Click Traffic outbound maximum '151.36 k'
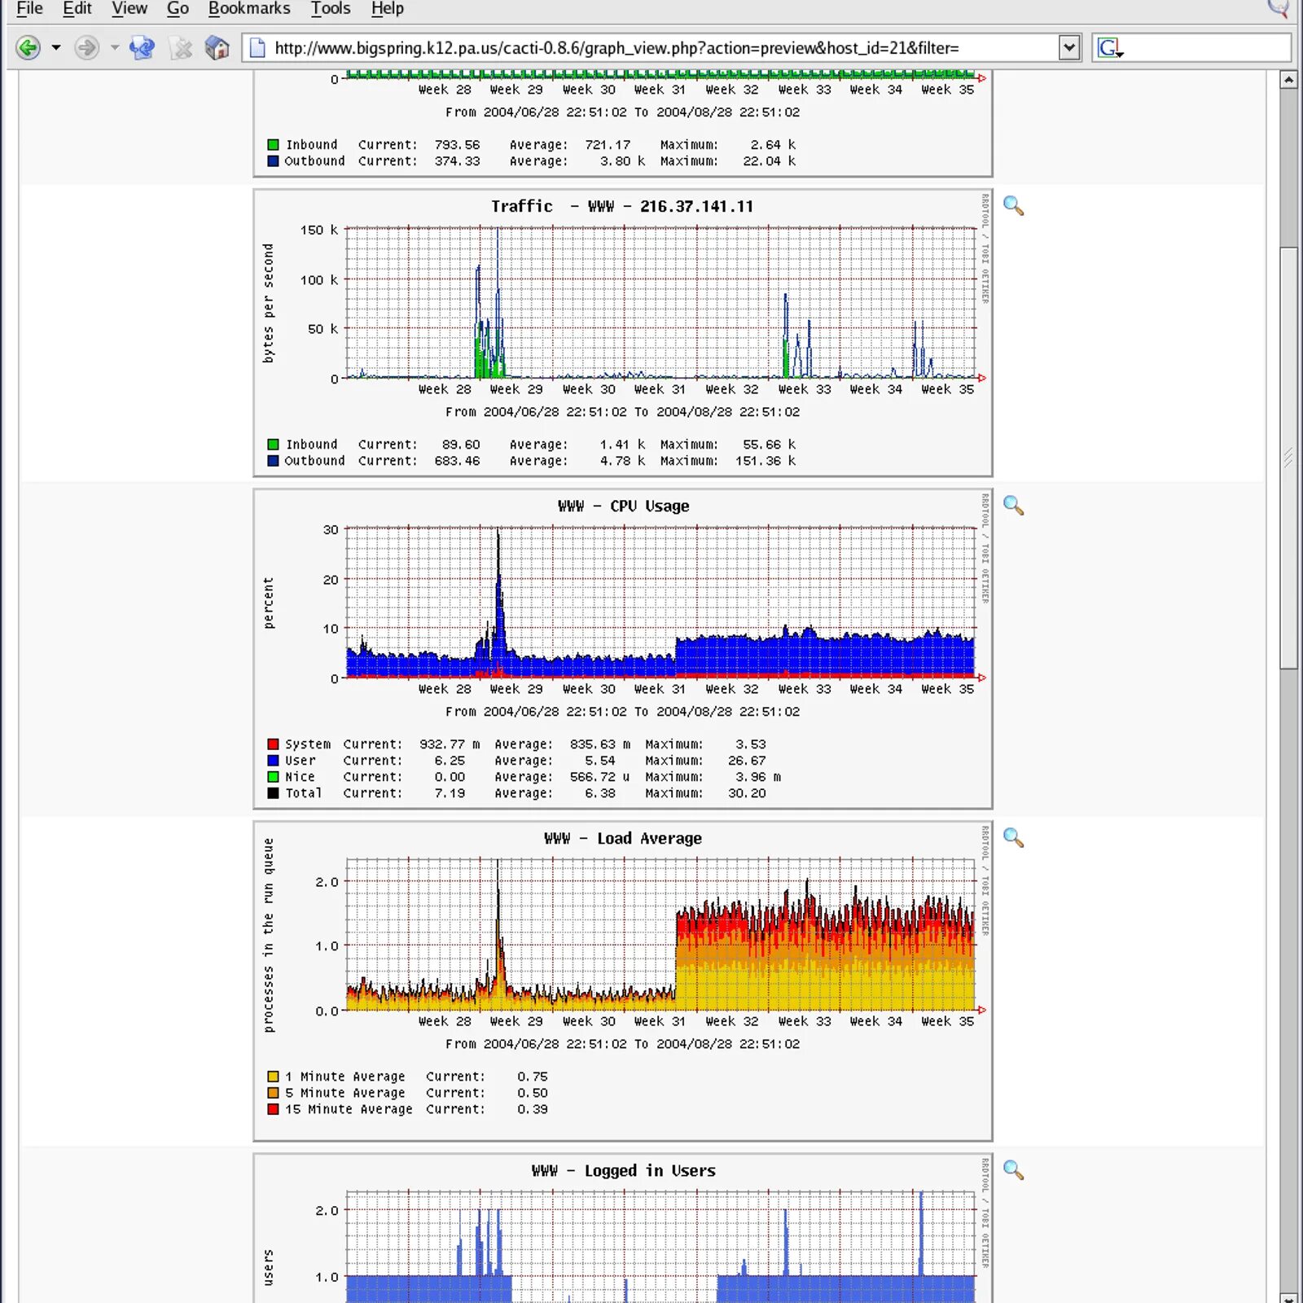 [765, 460]
